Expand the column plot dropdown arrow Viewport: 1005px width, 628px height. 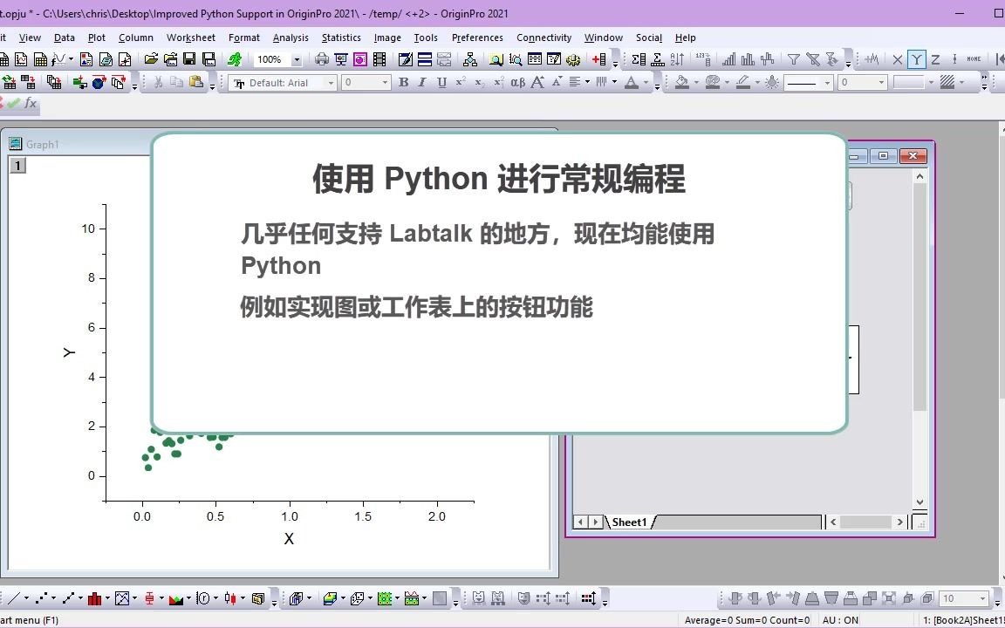pyautogui.click(x=107, y=598)
